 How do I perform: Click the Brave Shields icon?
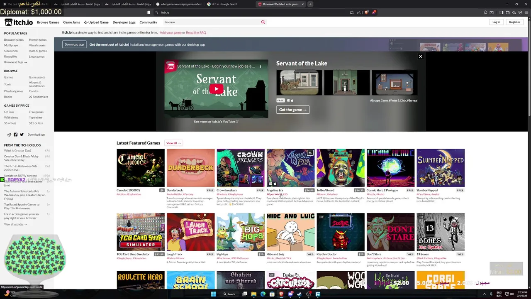[366, 12]
